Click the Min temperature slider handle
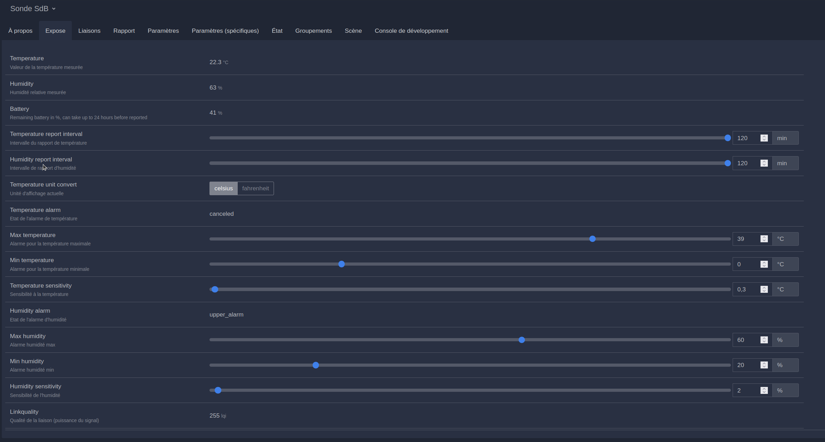This screenshot has width=825, height=442. (342, 264)
